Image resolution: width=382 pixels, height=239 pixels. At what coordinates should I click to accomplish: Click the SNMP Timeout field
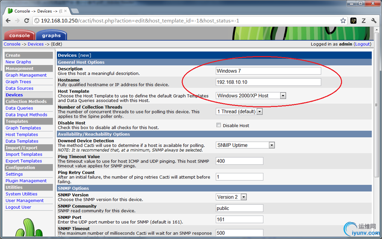[x=239, y=233]
